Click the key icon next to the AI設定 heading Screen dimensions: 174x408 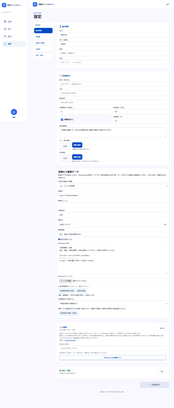[60, 327]
